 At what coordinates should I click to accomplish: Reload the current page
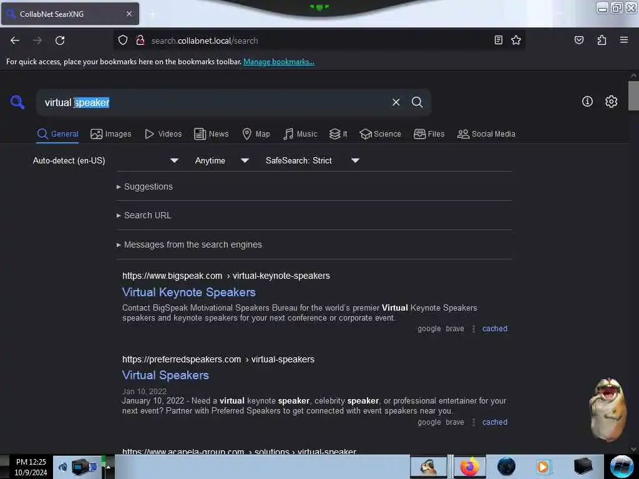[60, 41]
